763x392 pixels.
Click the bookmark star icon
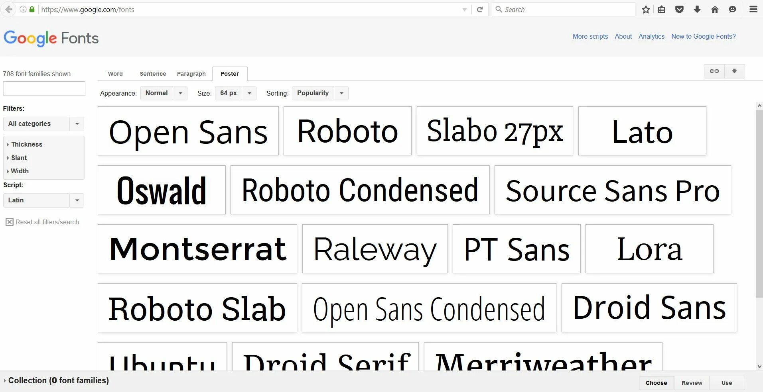646,10
